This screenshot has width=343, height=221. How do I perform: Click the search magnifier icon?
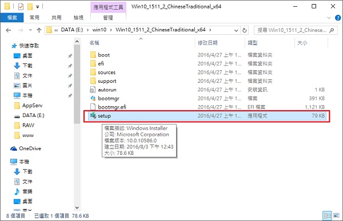(x=332, y=30)
